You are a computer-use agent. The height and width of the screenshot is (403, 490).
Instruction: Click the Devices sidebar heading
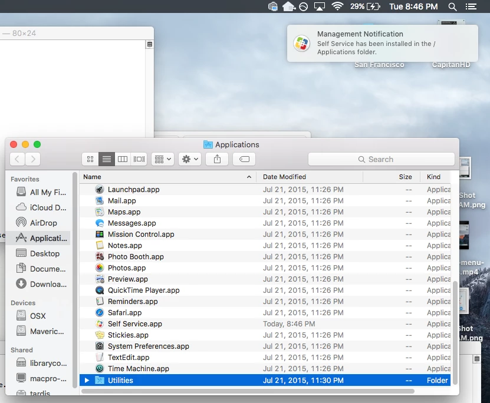(23, 303)
